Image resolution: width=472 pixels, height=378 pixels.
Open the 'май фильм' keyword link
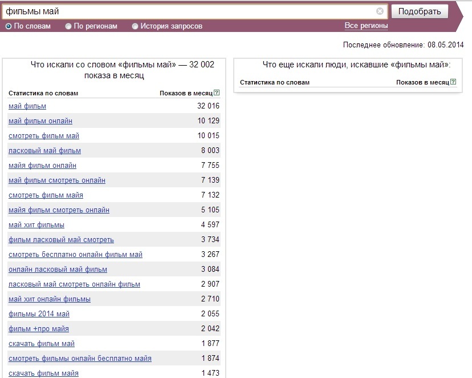coord(27,106)
